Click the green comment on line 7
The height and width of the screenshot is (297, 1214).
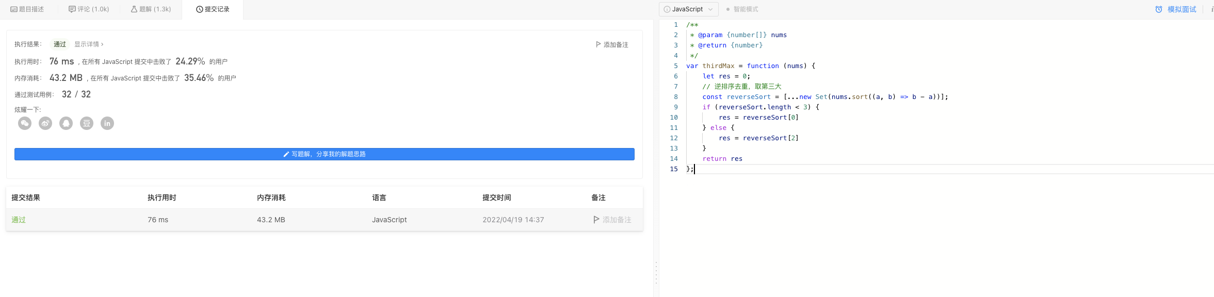pyautogui.click(x=742, y=87)
